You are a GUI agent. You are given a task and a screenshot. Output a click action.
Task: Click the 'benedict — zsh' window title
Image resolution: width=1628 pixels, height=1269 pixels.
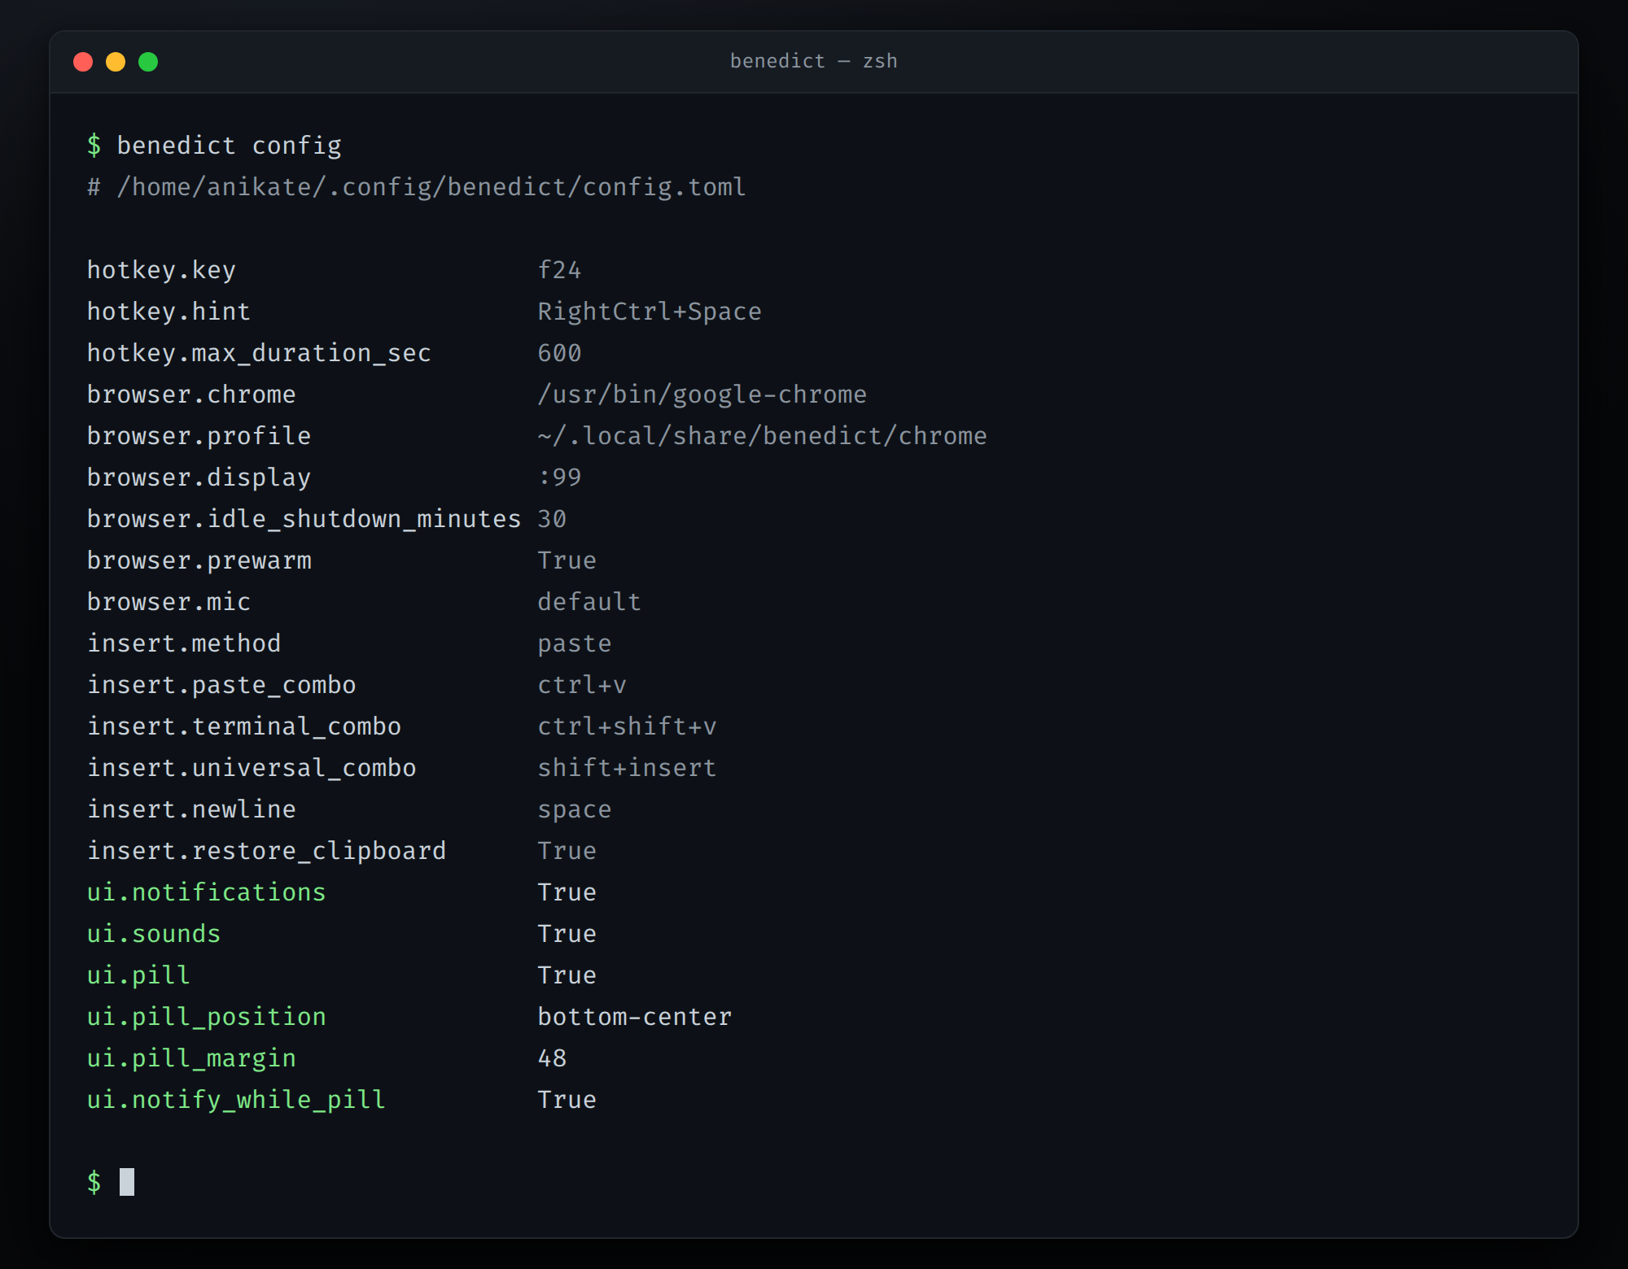(813, 61)
